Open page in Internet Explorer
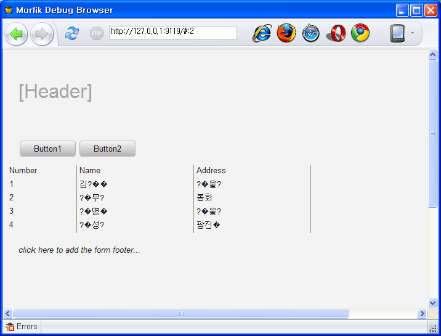This screenshot has height=336, width=441. [262, 33]
